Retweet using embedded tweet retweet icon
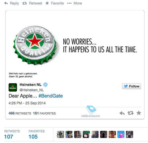 [x=131, y=113]
